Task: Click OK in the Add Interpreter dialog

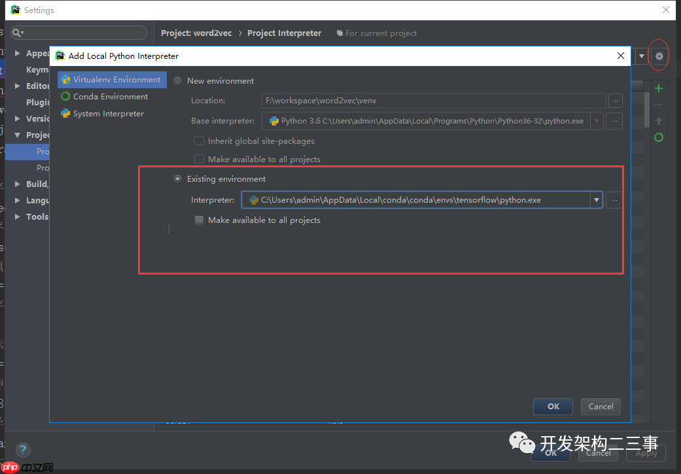Action: pos(553,406)
